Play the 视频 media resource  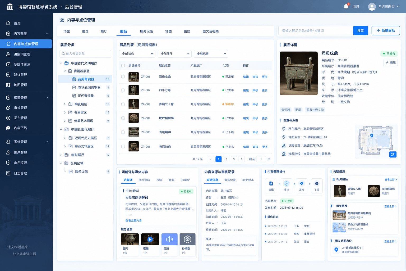tap(150, 239)
